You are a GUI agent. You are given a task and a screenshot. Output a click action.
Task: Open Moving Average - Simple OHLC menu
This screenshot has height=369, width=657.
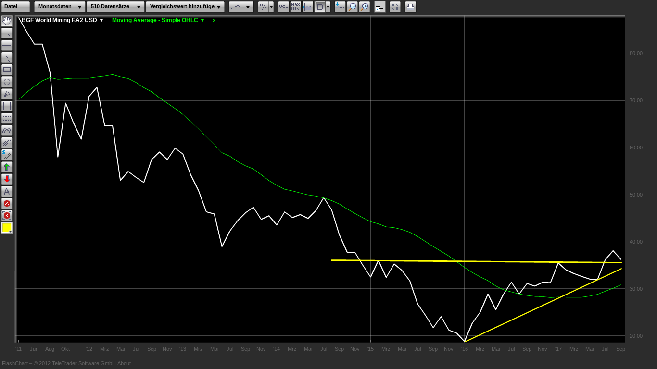pos(158,20)
